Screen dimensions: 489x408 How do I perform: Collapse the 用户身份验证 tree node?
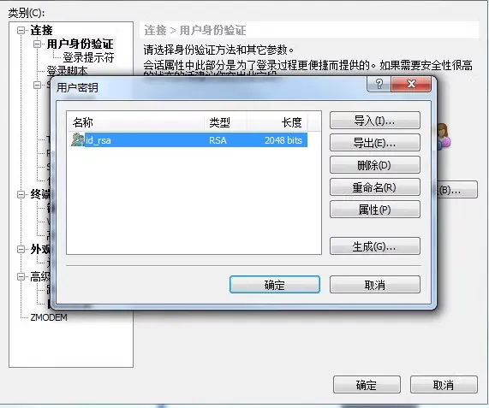point(37,44)
